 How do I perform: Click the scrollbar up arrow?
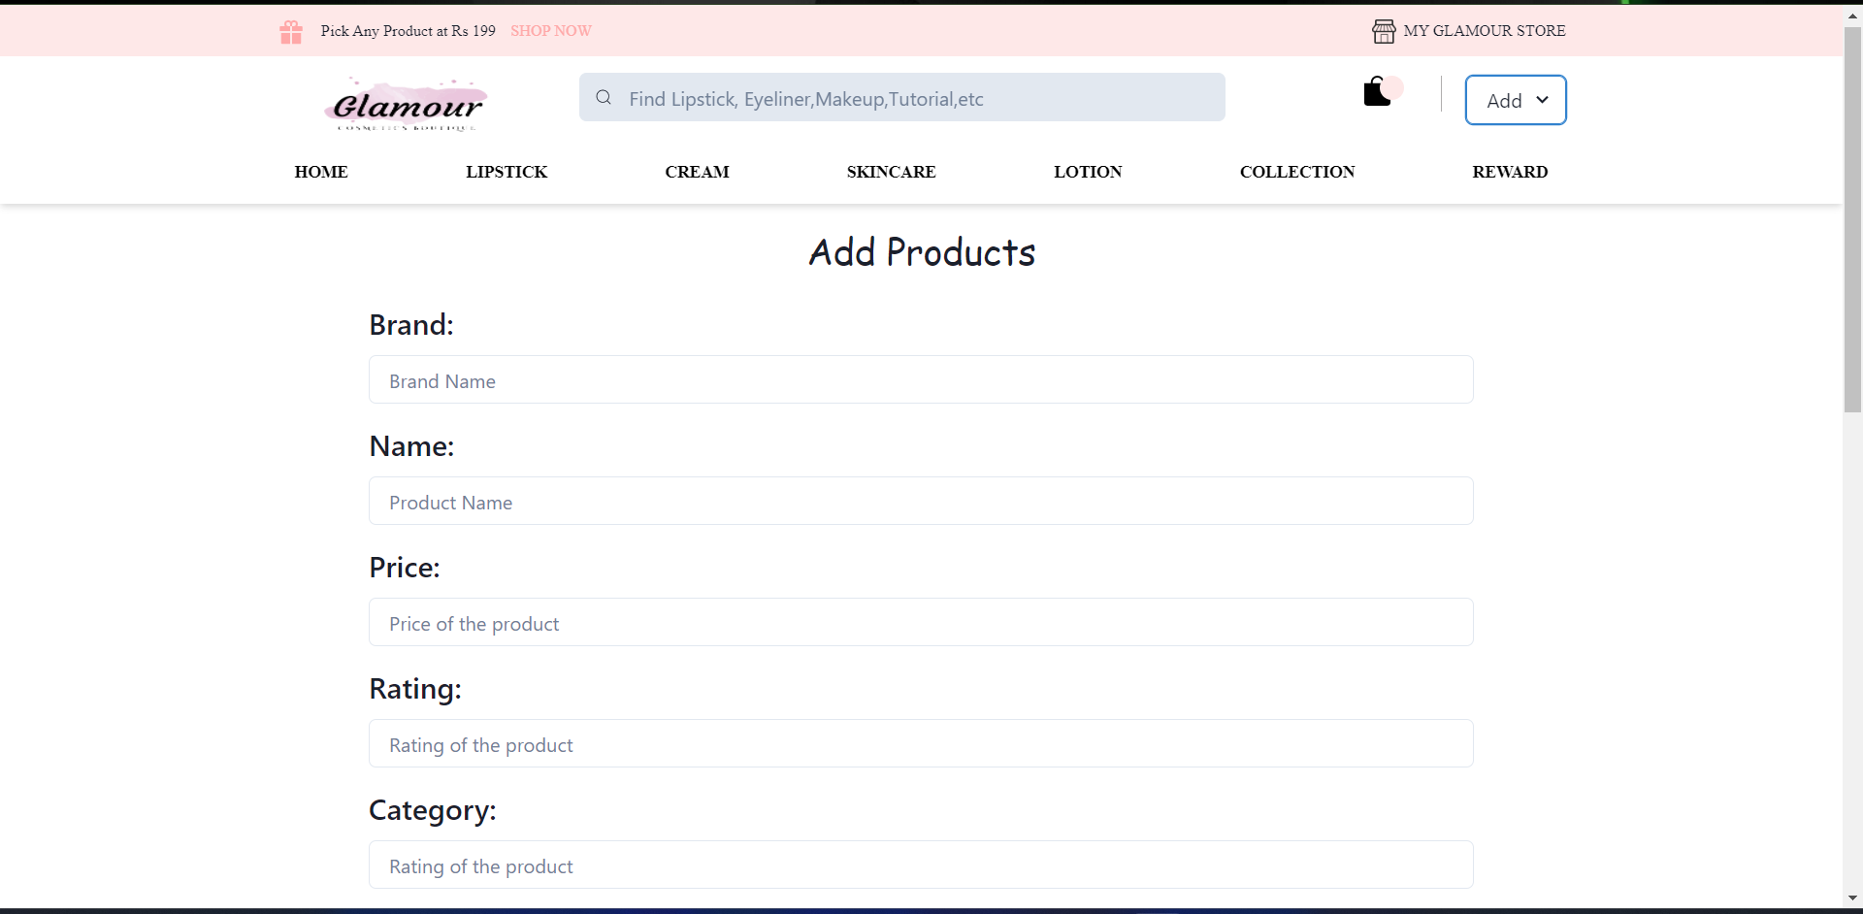click(x=1852, y=15)
